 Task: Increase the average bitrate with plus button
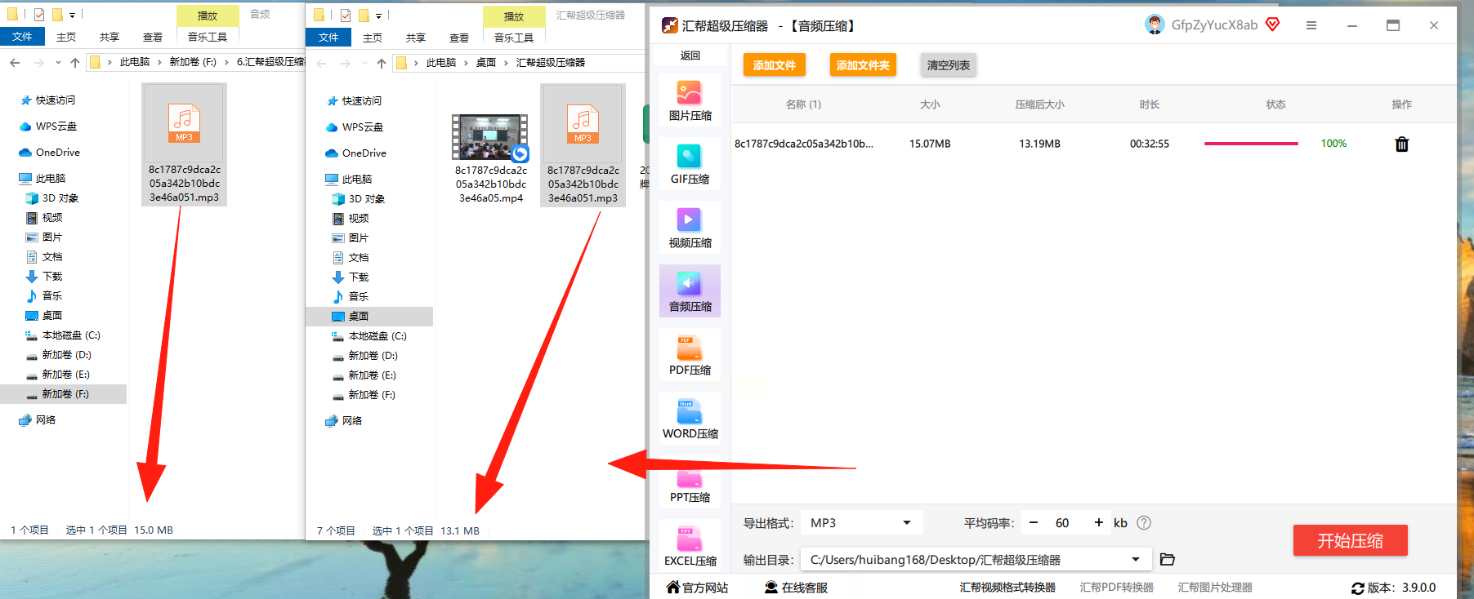(1098, 523)
